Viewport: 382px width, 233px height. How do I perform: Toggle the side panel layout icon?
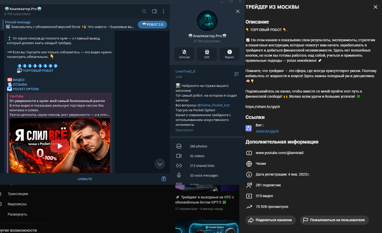tap(154, 11)
